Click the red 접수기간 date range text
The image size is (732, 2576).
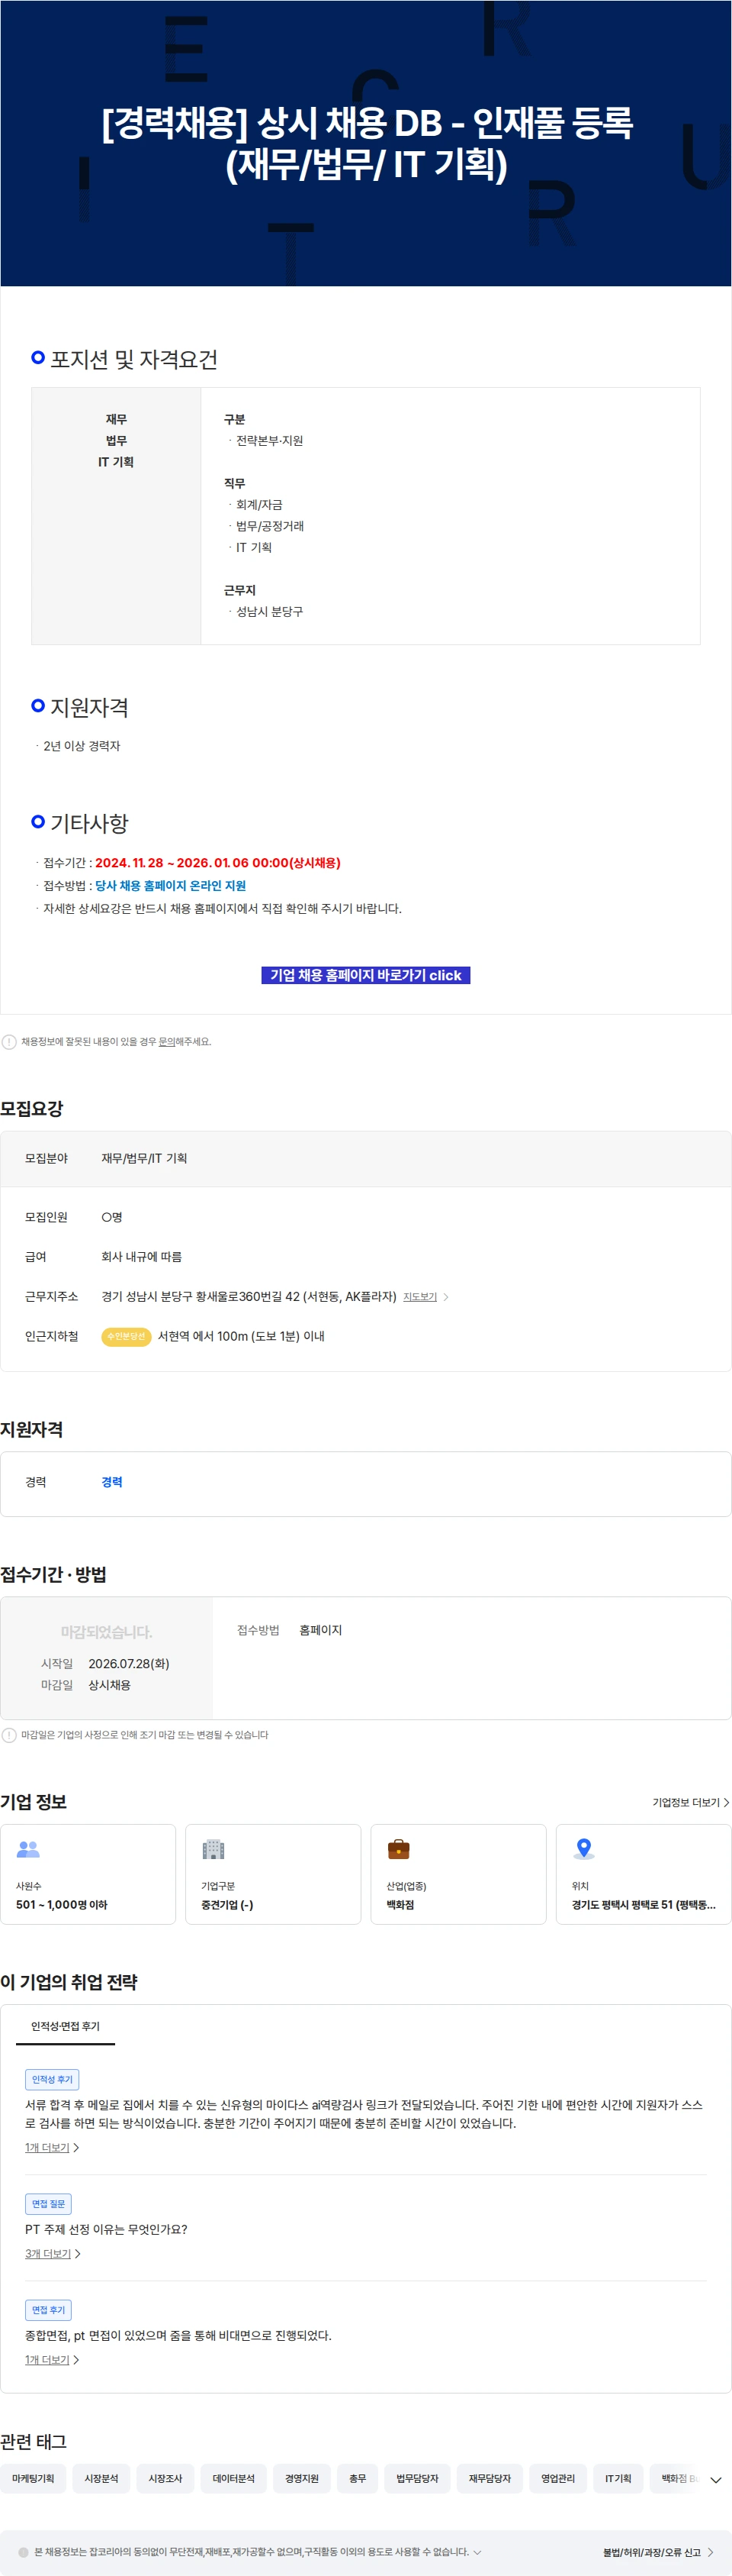218,863
